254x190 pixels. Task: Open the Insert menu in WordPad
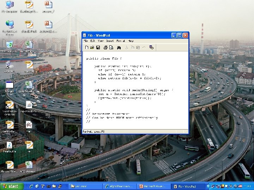click(110, 41)
